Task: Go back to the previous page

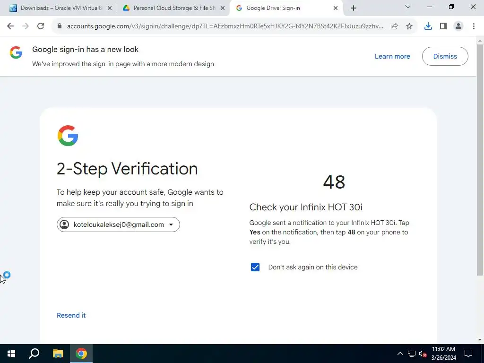Action: pos(10,26)
